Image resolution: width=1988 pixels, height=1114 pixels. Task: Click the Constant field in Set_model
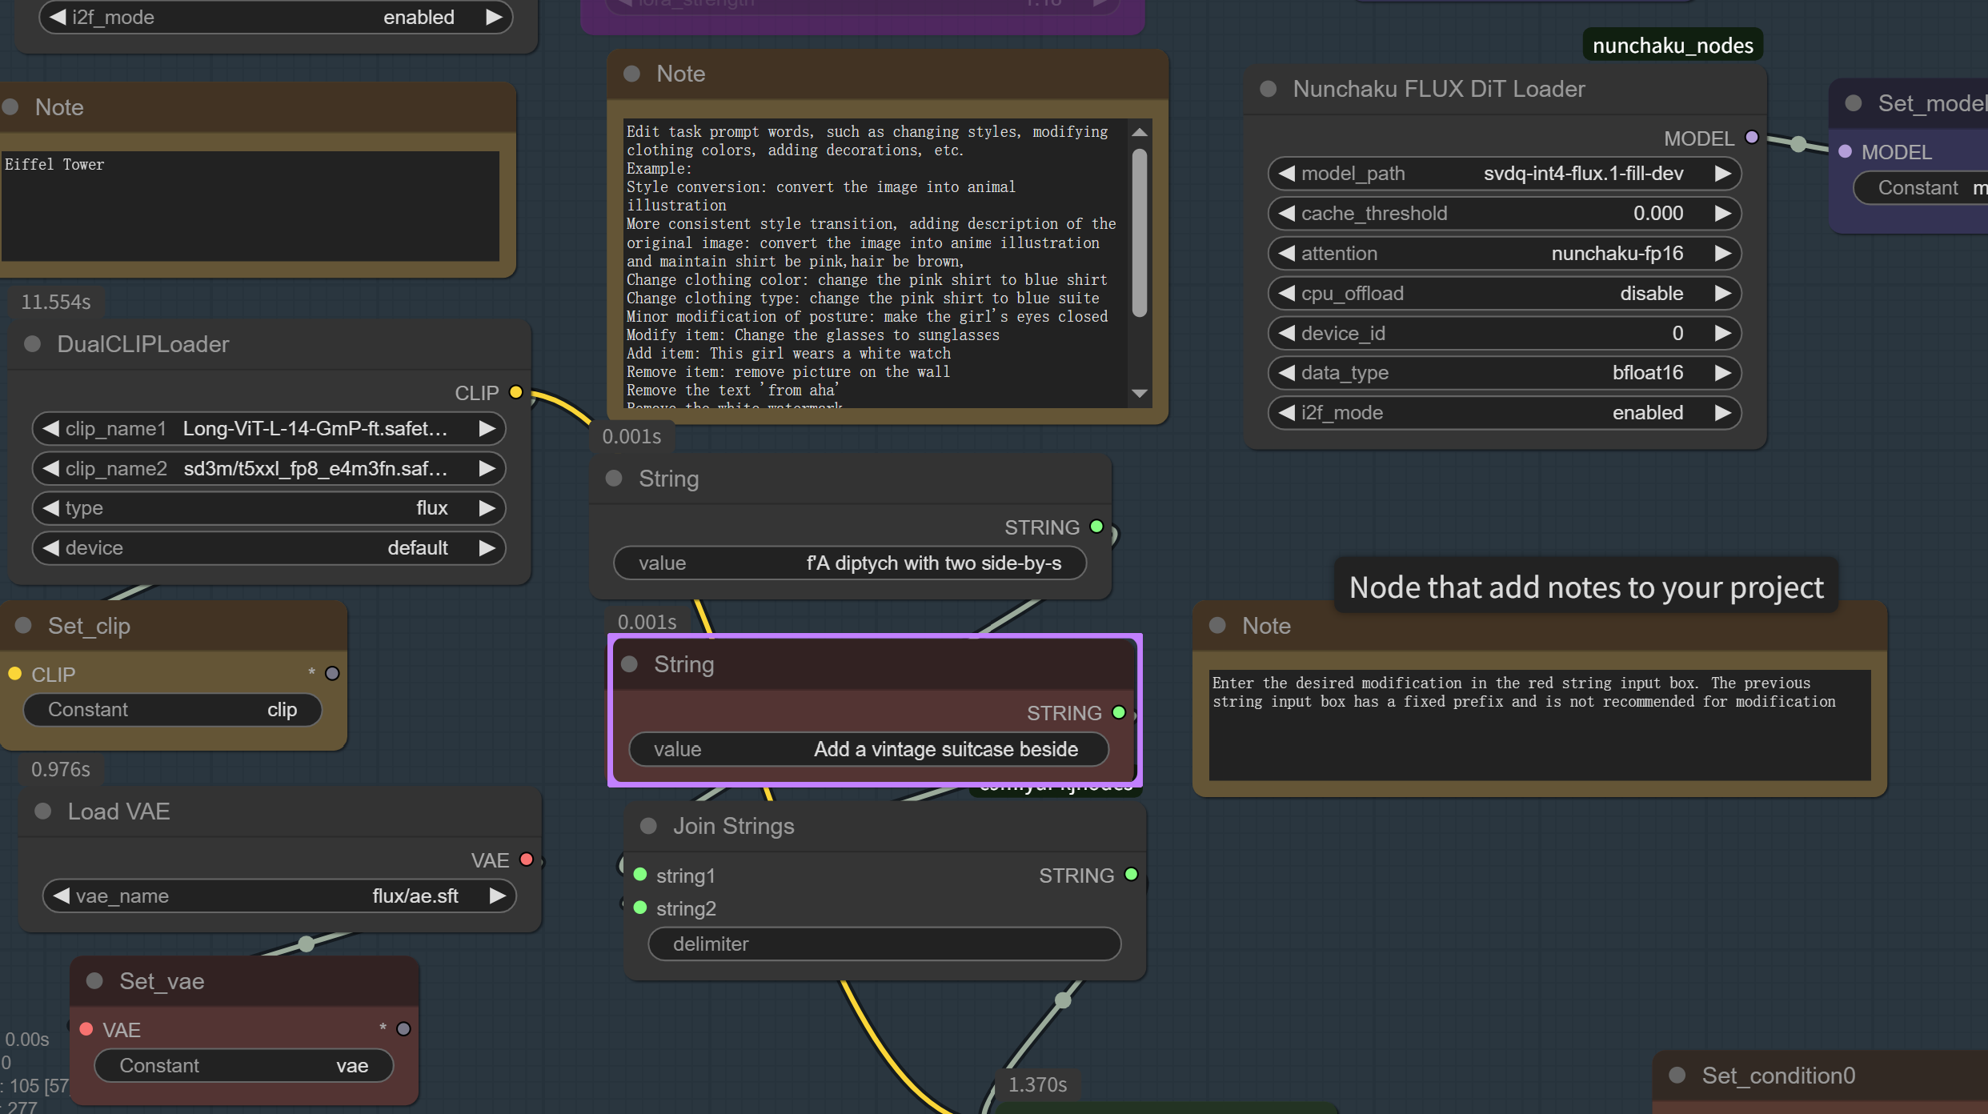(x=1921, y=188)
